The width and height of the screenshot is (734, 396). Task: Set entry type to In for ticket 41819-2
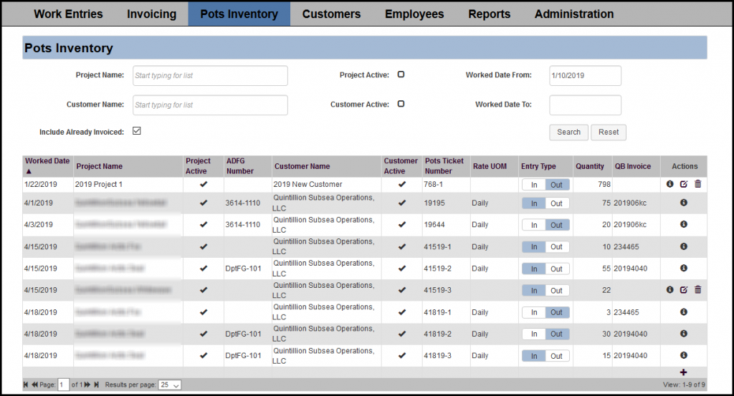pyautogui.click(x=534, y=334)
